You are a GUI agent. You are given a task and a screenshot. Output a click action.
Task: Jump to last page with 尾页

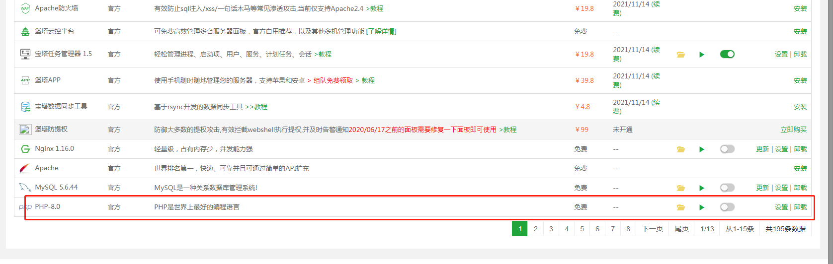[x=681, y=229]
